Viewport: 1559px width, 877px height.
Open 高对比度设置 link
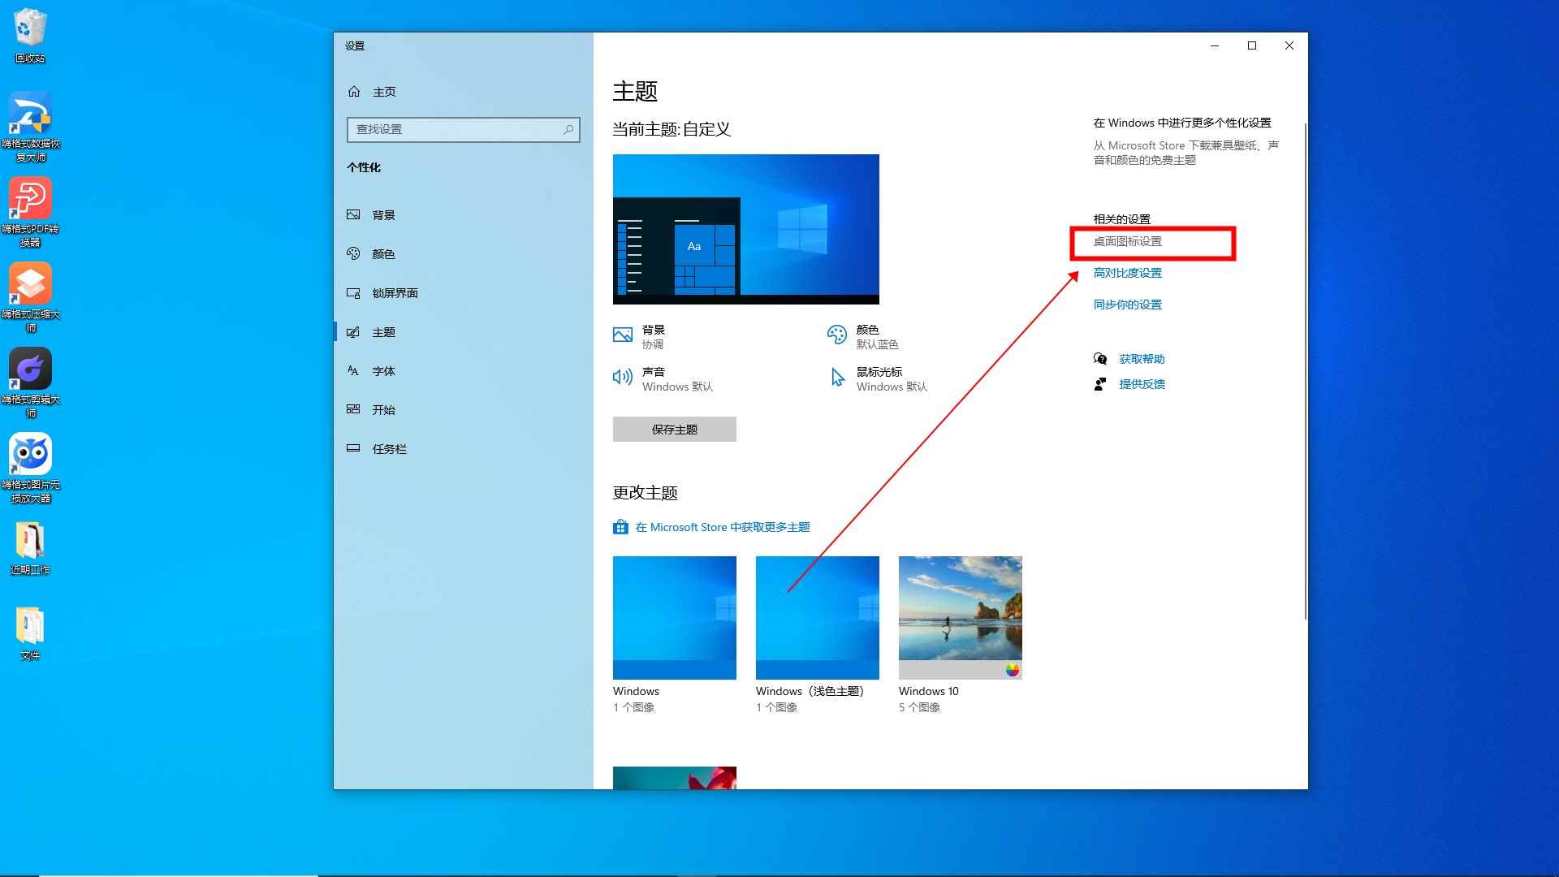(1127, 272)
